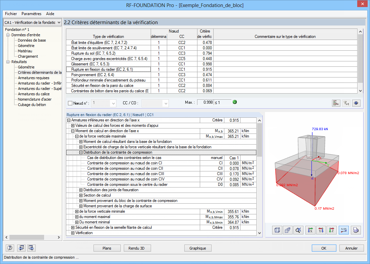Screen dimensions: 370x264
Task: Select Données de base in tree
Action: pyautogui.click(x=32, y=40)
